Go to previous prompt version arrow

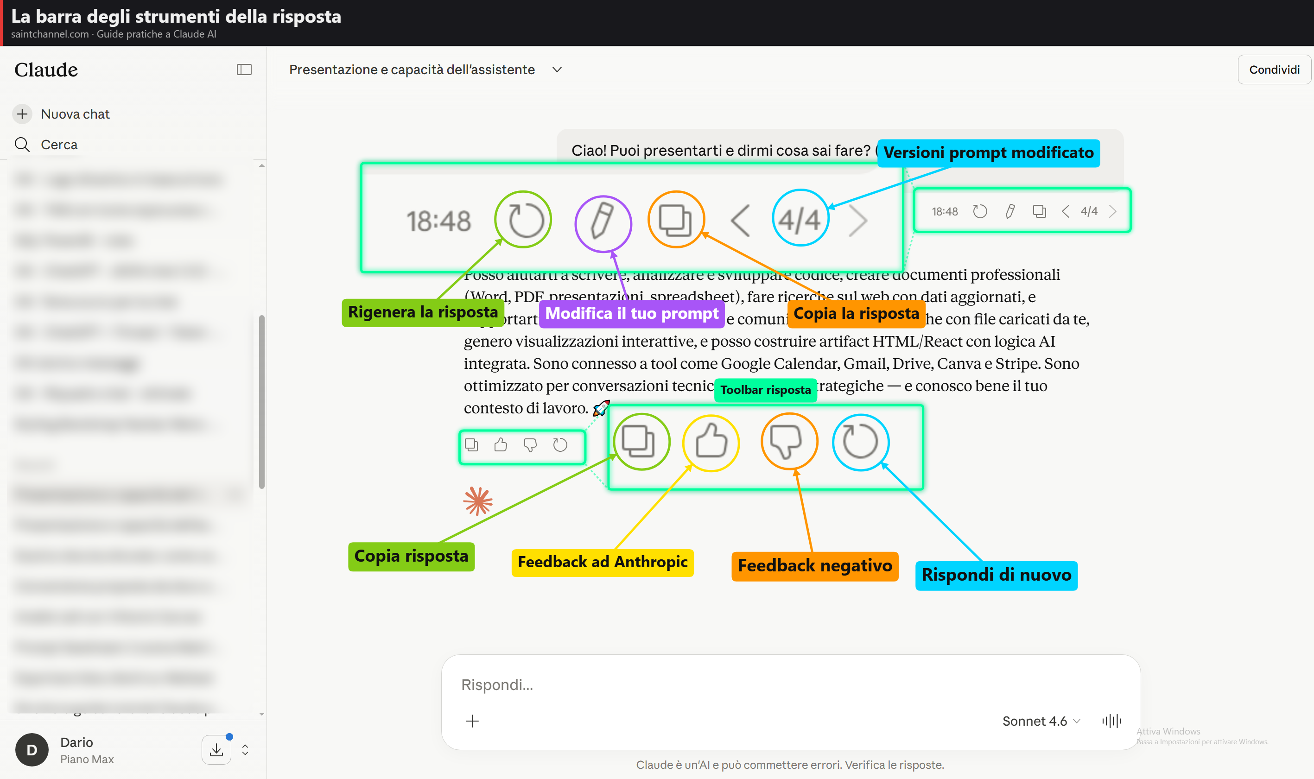click(x=1065, y=211)
